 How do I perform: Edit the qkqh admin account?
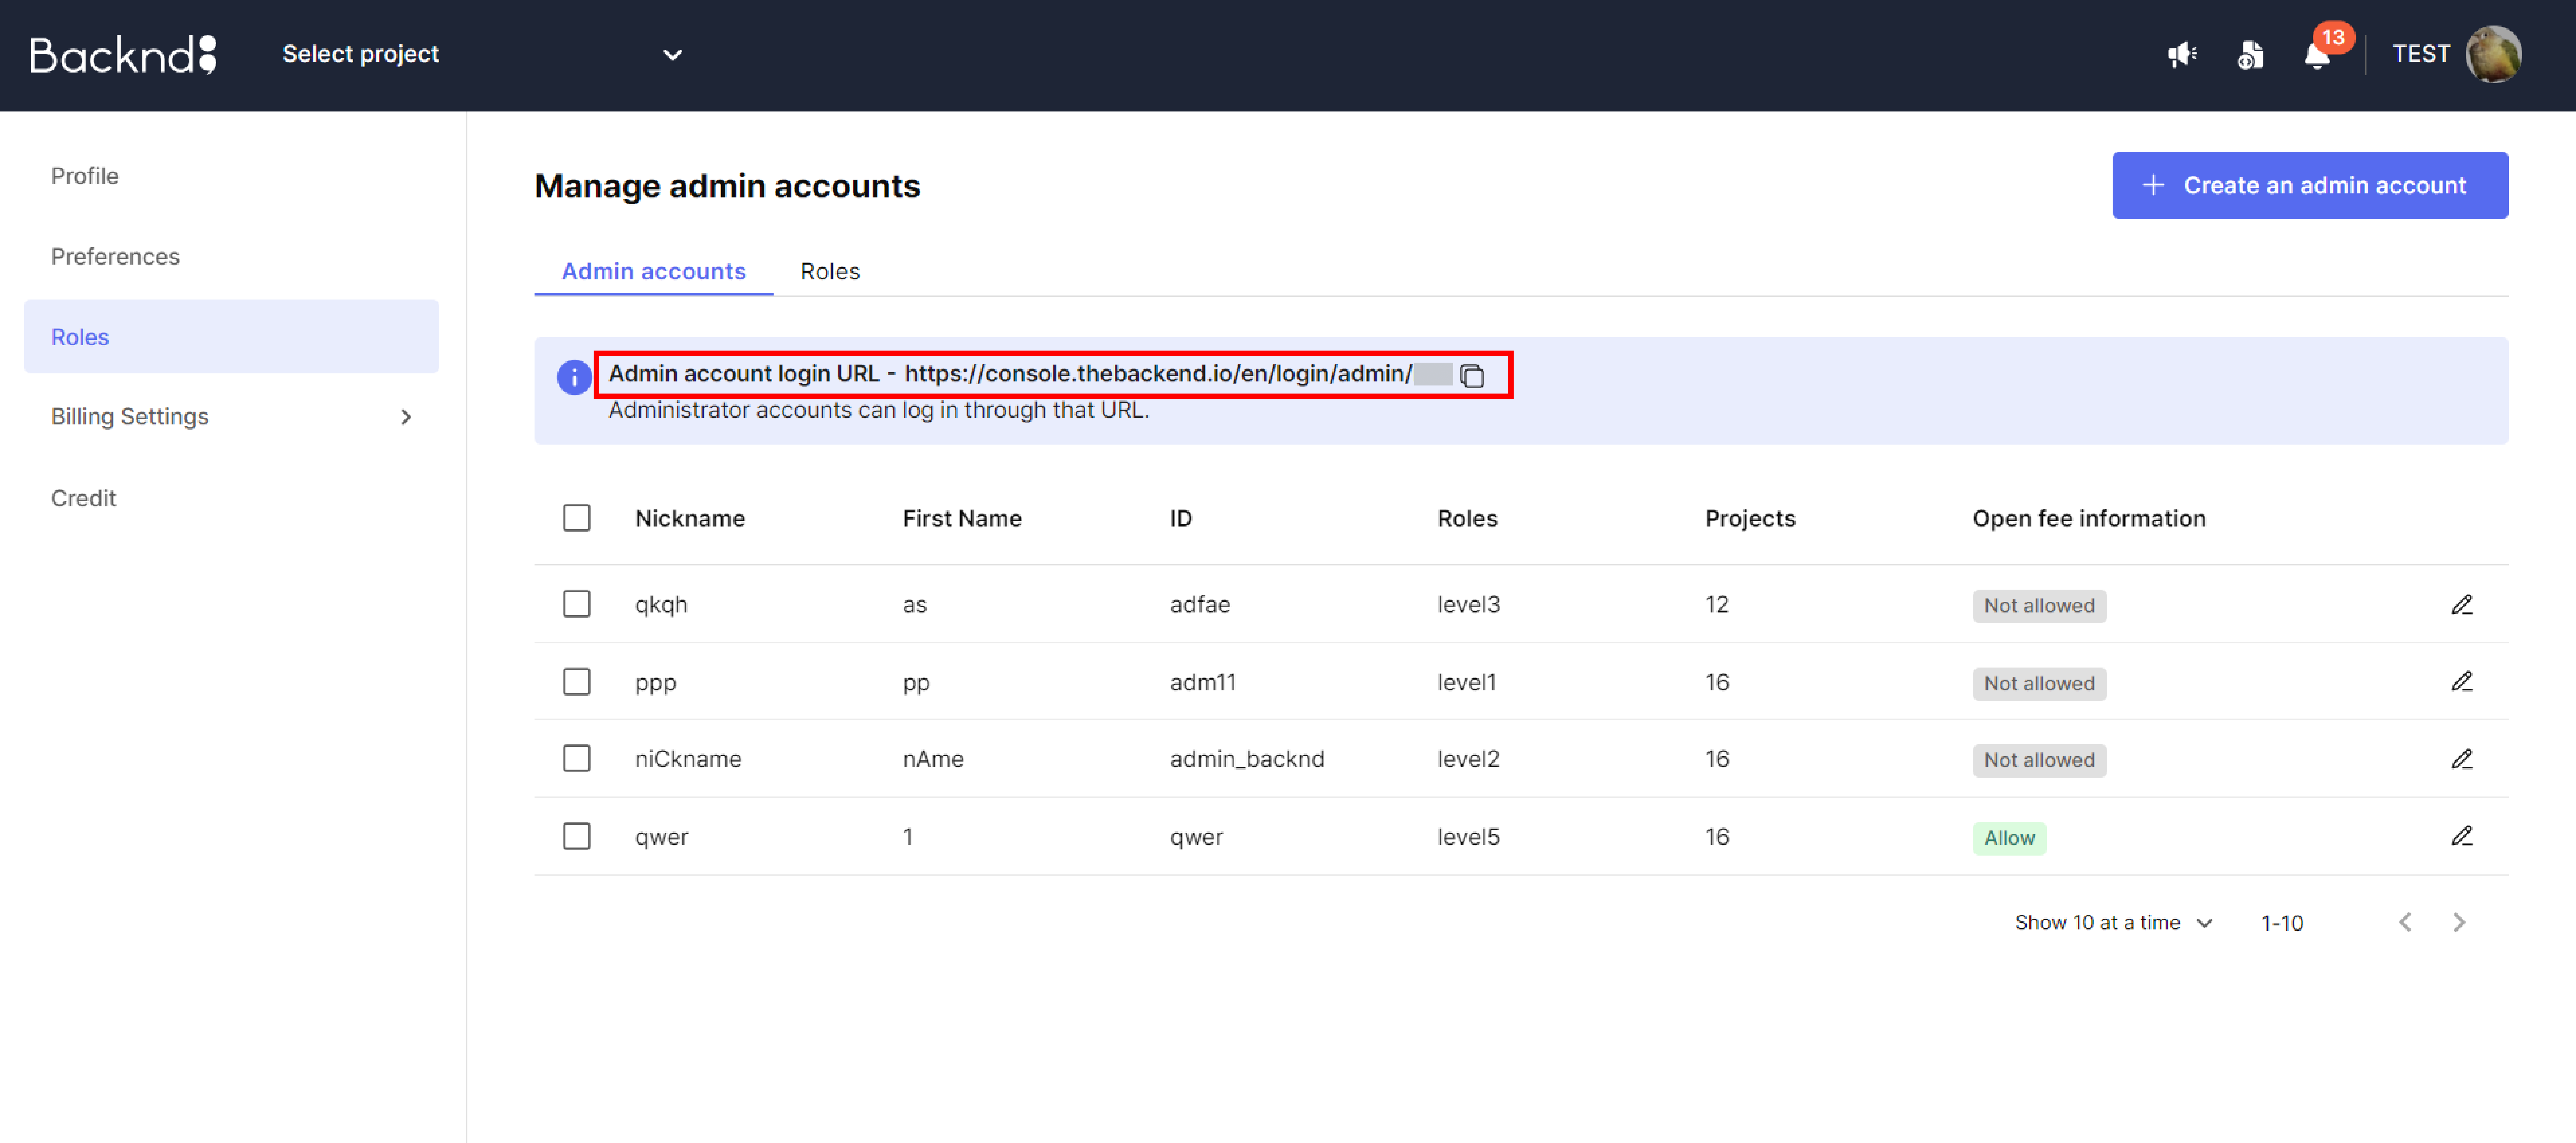point(2462,605)
